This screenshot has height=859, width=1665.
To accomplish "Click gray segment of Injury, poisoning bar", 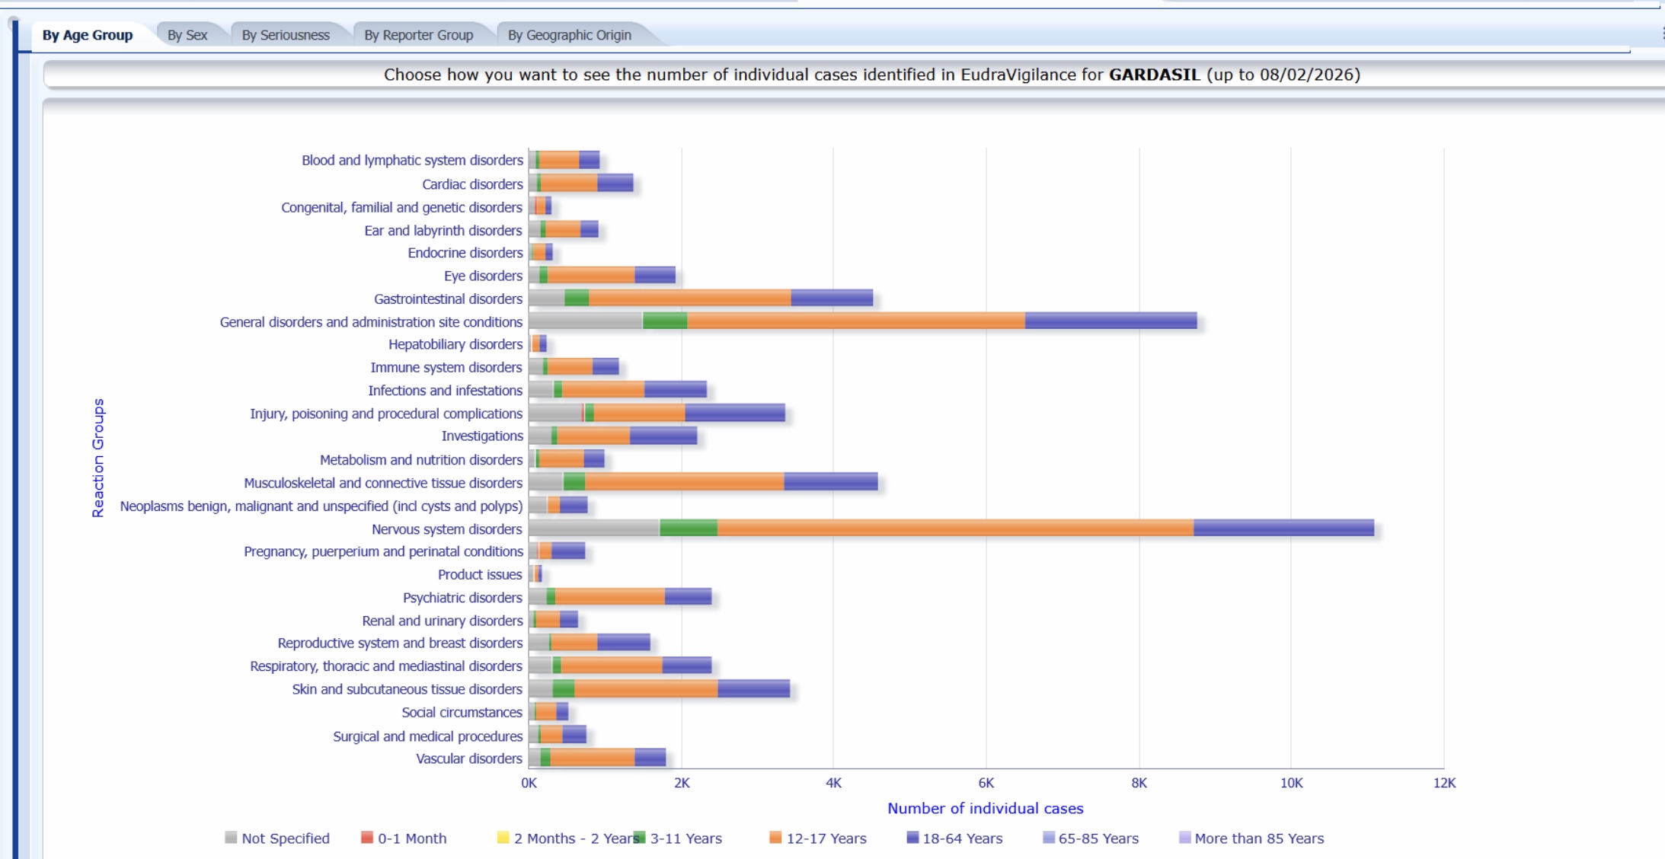I will tap(554, 413).
